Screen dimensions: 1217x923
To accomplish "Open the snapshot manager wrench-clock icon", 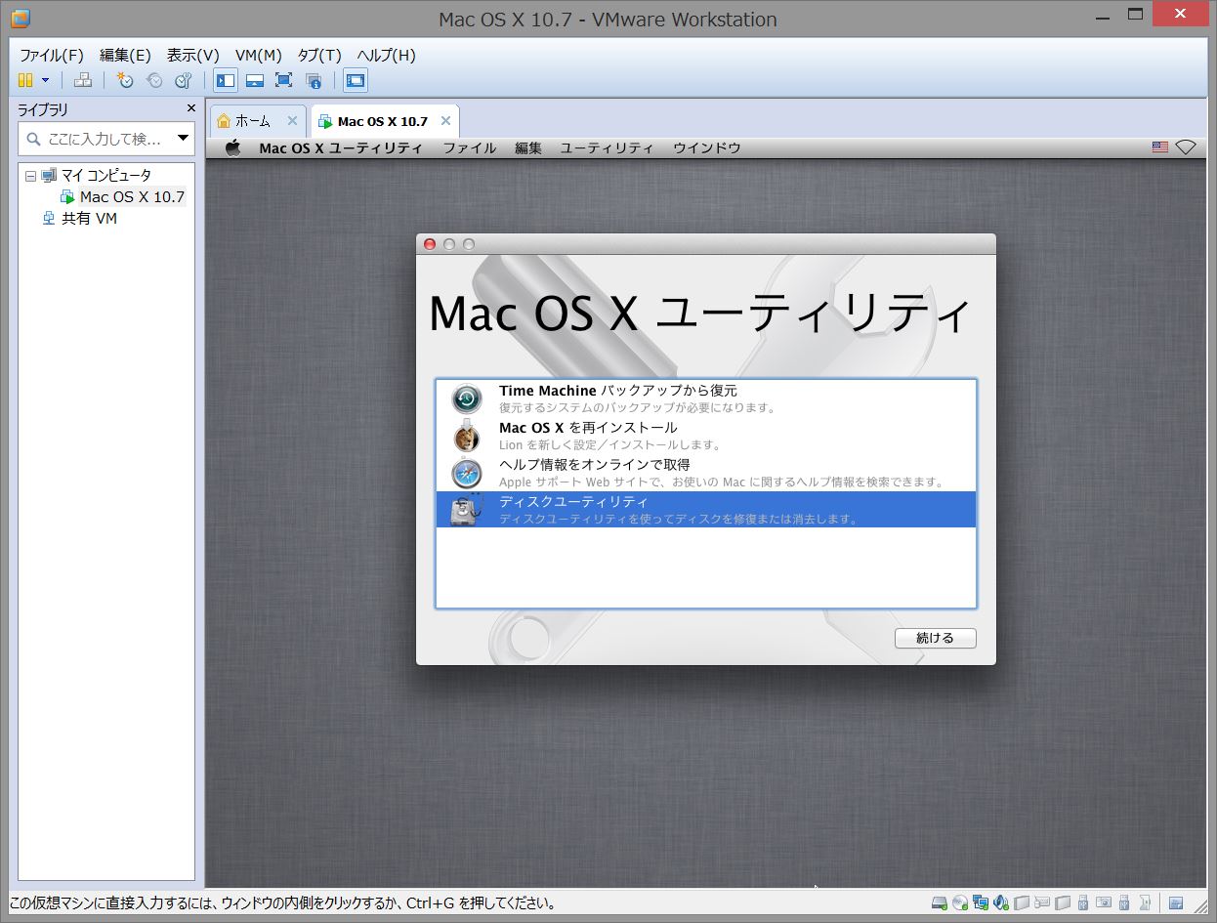I will (183, 80).
